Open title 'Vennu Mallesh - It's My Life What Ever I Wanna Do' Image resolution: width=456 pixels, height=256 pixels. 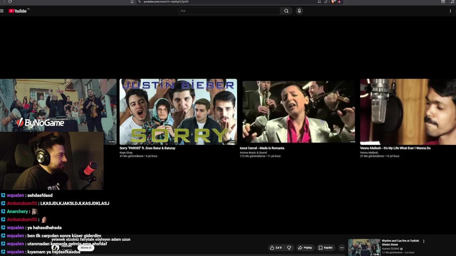(x=395, y=148)
